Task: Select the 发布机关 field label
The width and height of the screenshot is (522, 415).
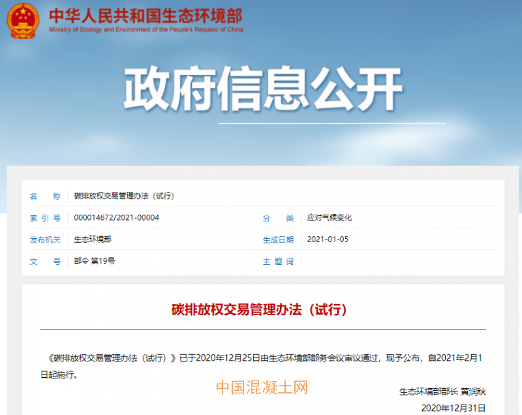Action: [45, 239]
